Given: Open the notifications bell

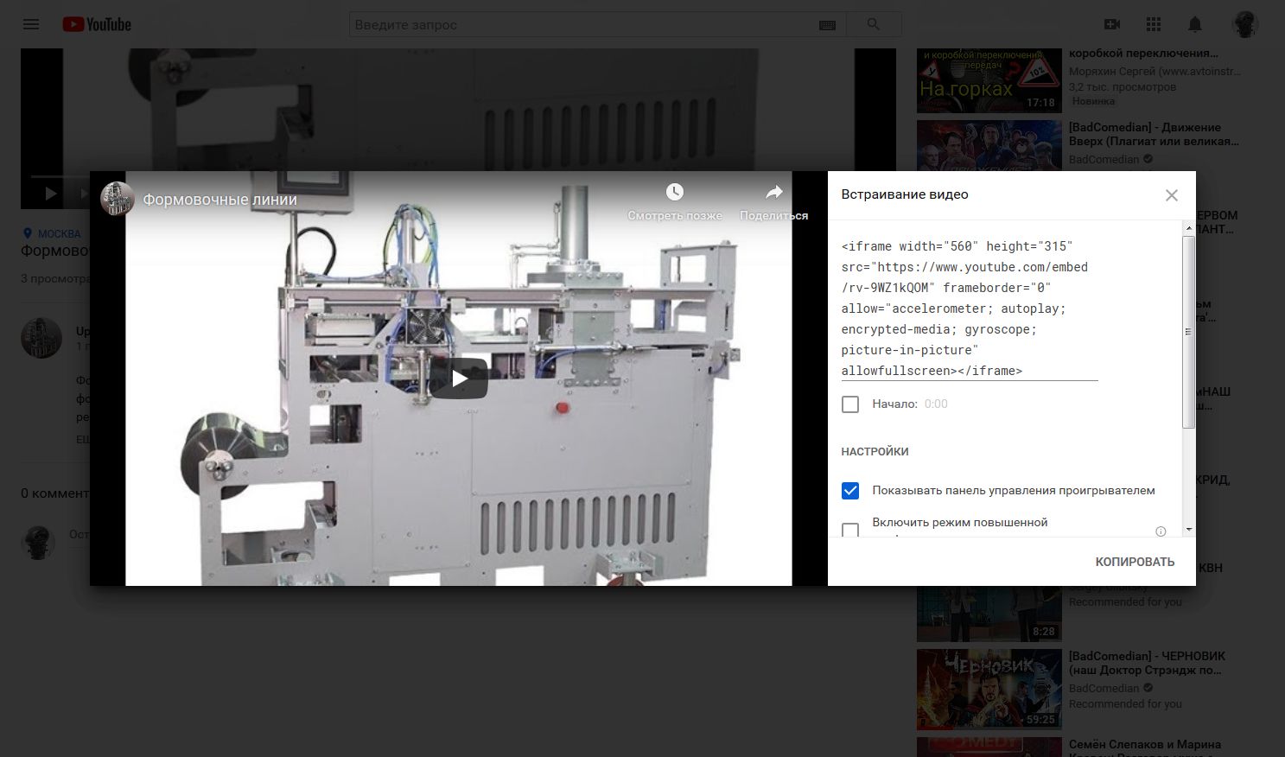Looking at the screenshot, I should click(1195, 24).
